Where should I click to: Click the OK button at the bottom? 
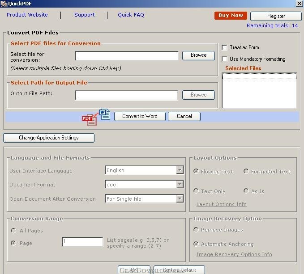pos(134,270)
